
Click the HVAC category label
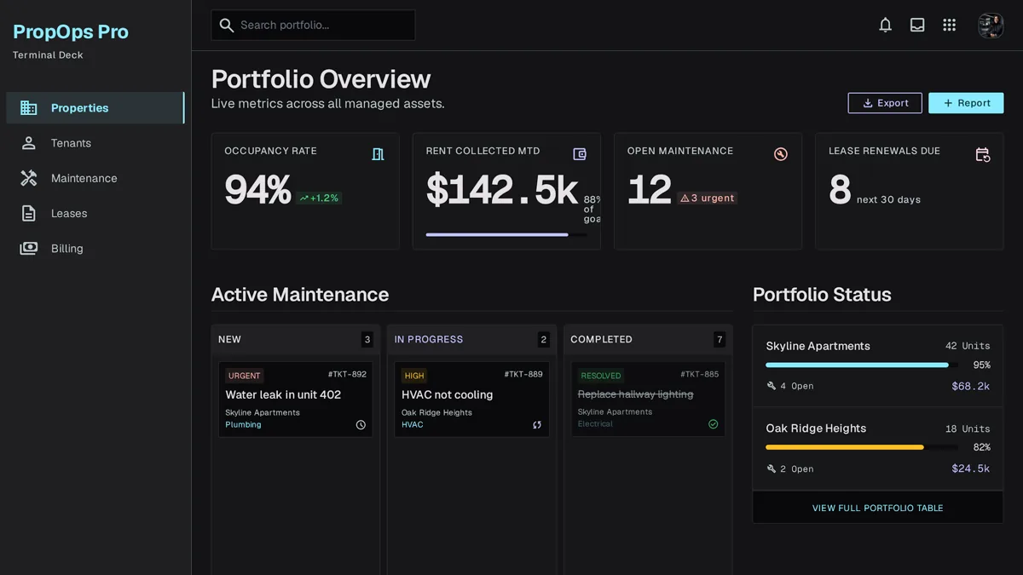[x=412, y=424]
